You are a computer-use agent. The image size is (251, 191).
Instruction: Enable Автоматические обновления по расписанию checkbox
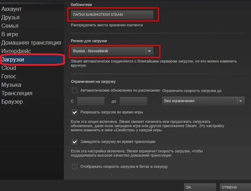pos(74,91)
